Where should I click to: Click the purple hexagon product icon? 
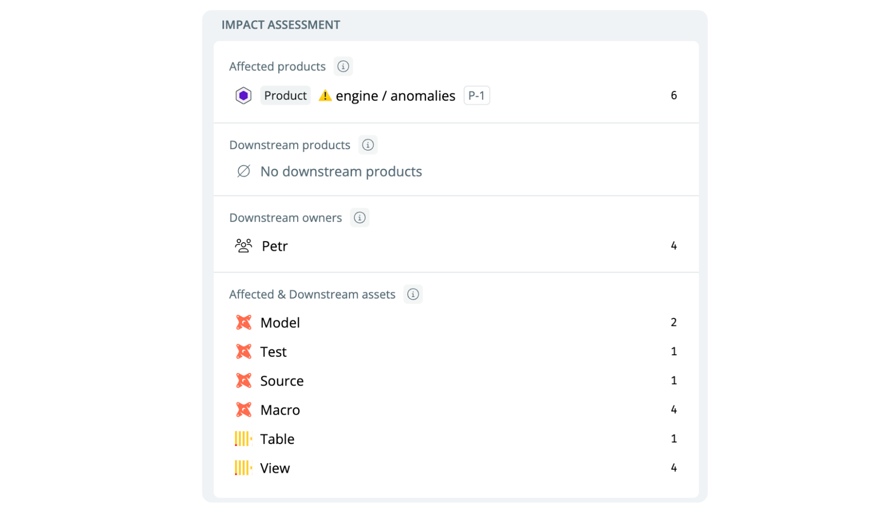pos(243,96)
